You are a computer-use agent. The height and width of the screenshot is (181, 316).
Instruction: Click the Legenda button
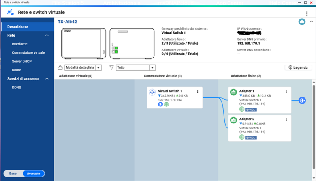[x=298, y=68]
